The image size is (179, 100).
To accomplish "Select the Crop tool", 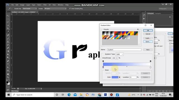I will pyautogui.click(x=8, y=29).
